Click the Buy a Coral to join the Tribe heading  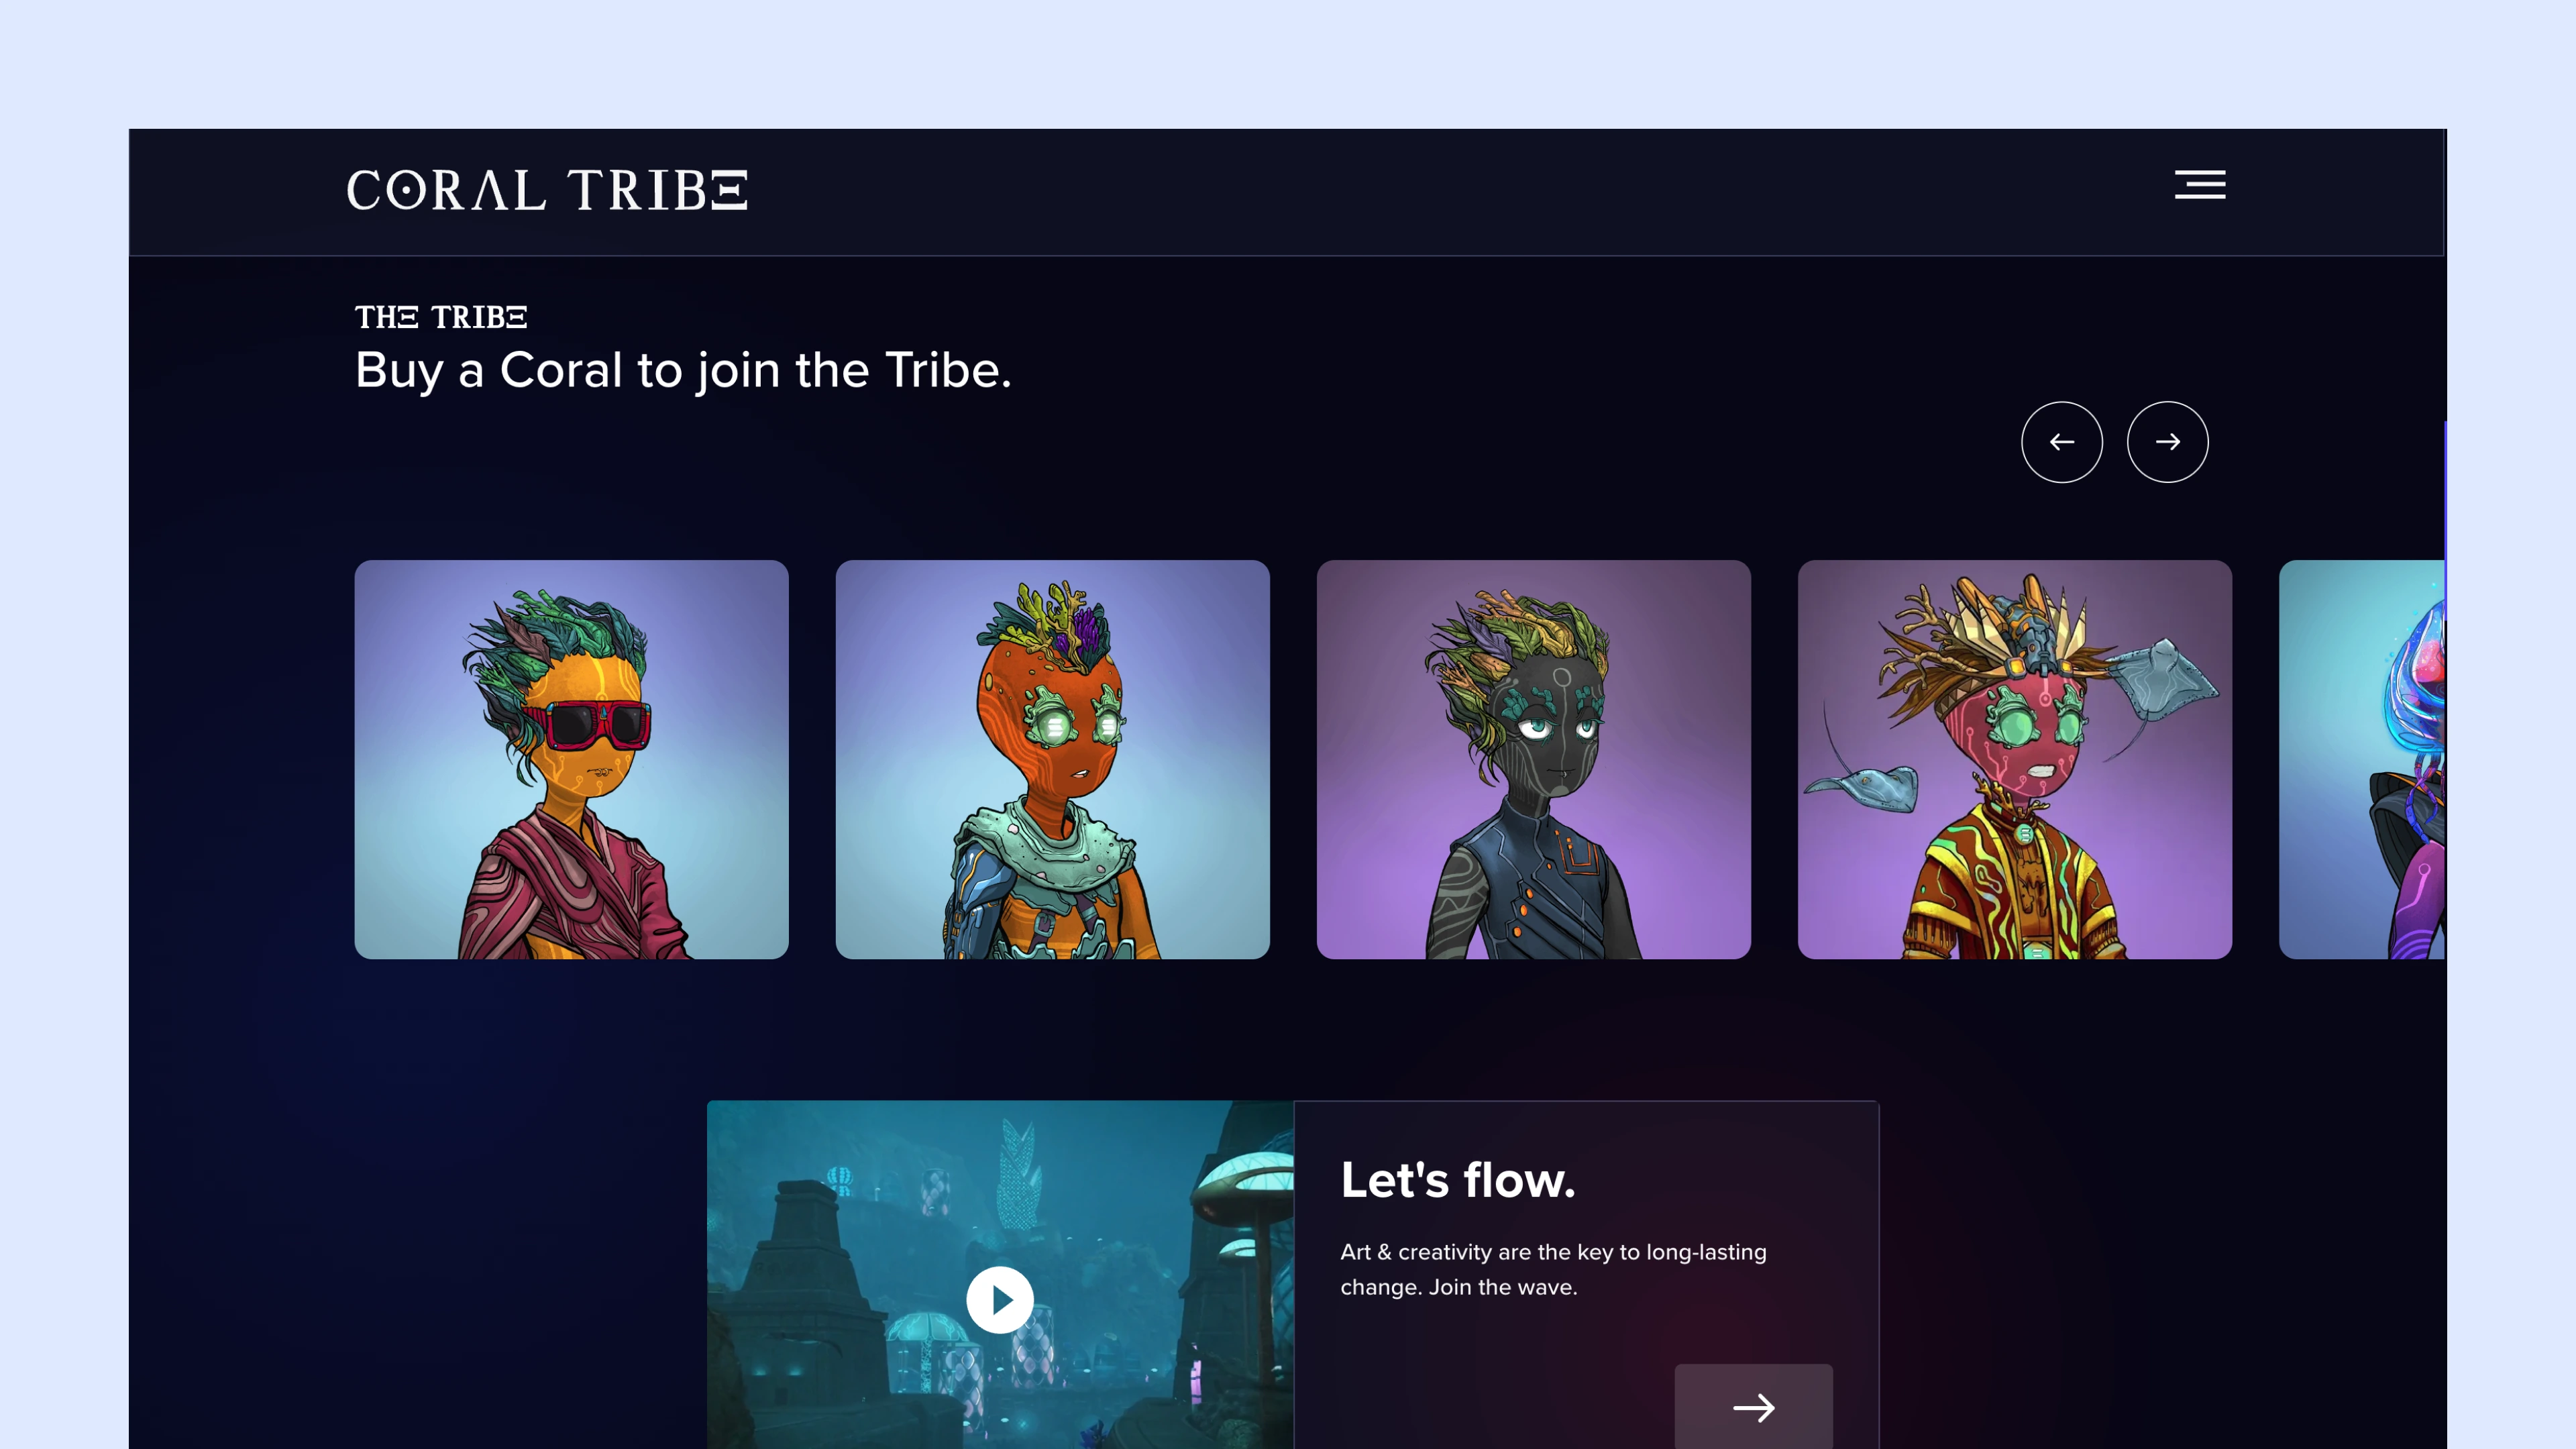coord(683,370)
